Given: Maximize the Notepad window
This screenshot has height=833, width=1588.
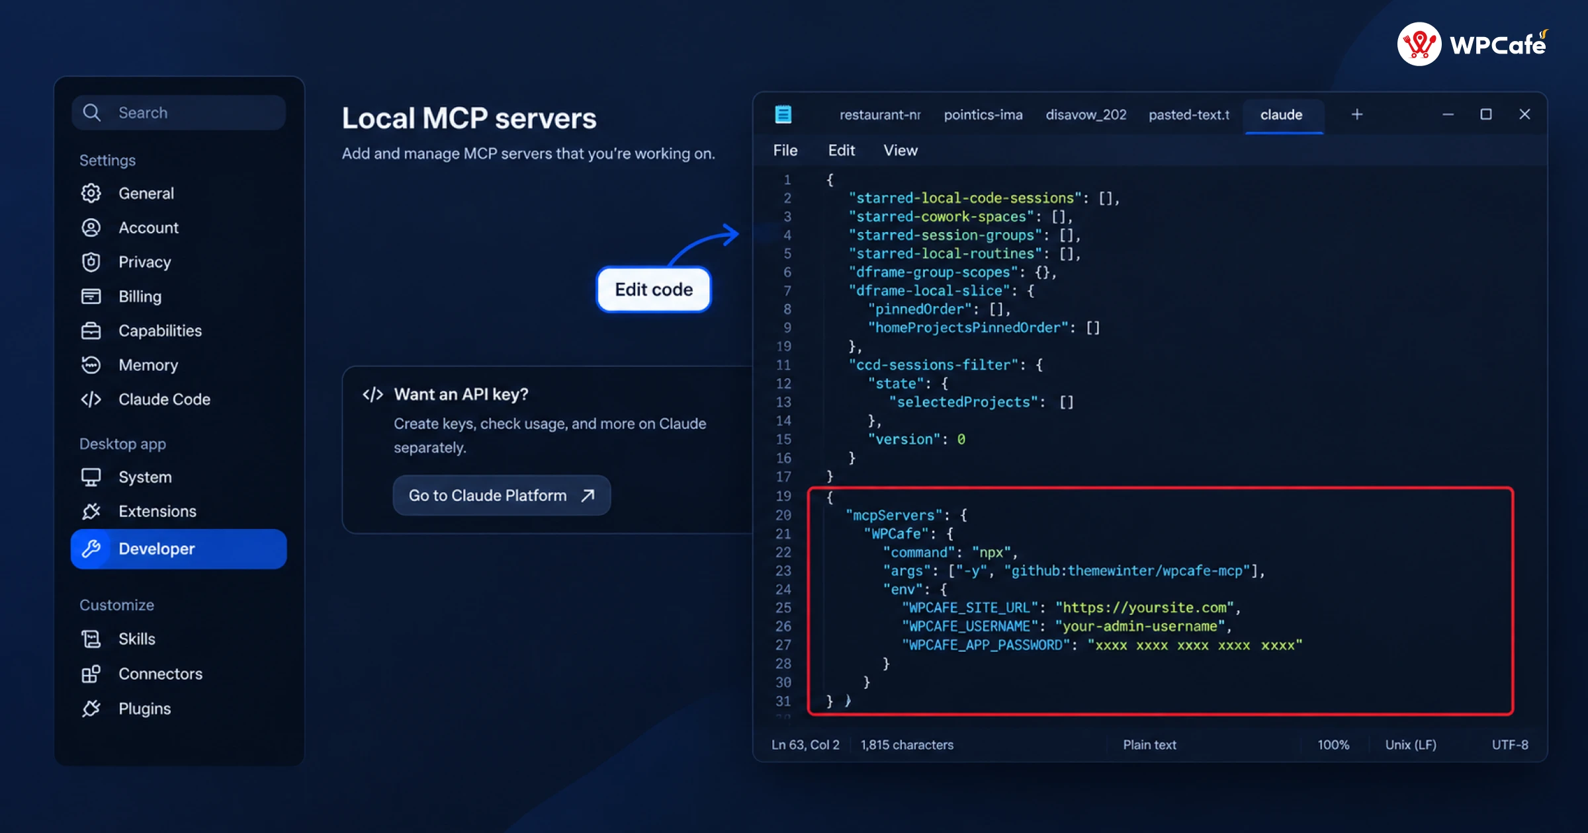Looking at the screenshot, I should (x=1486, y=114).
